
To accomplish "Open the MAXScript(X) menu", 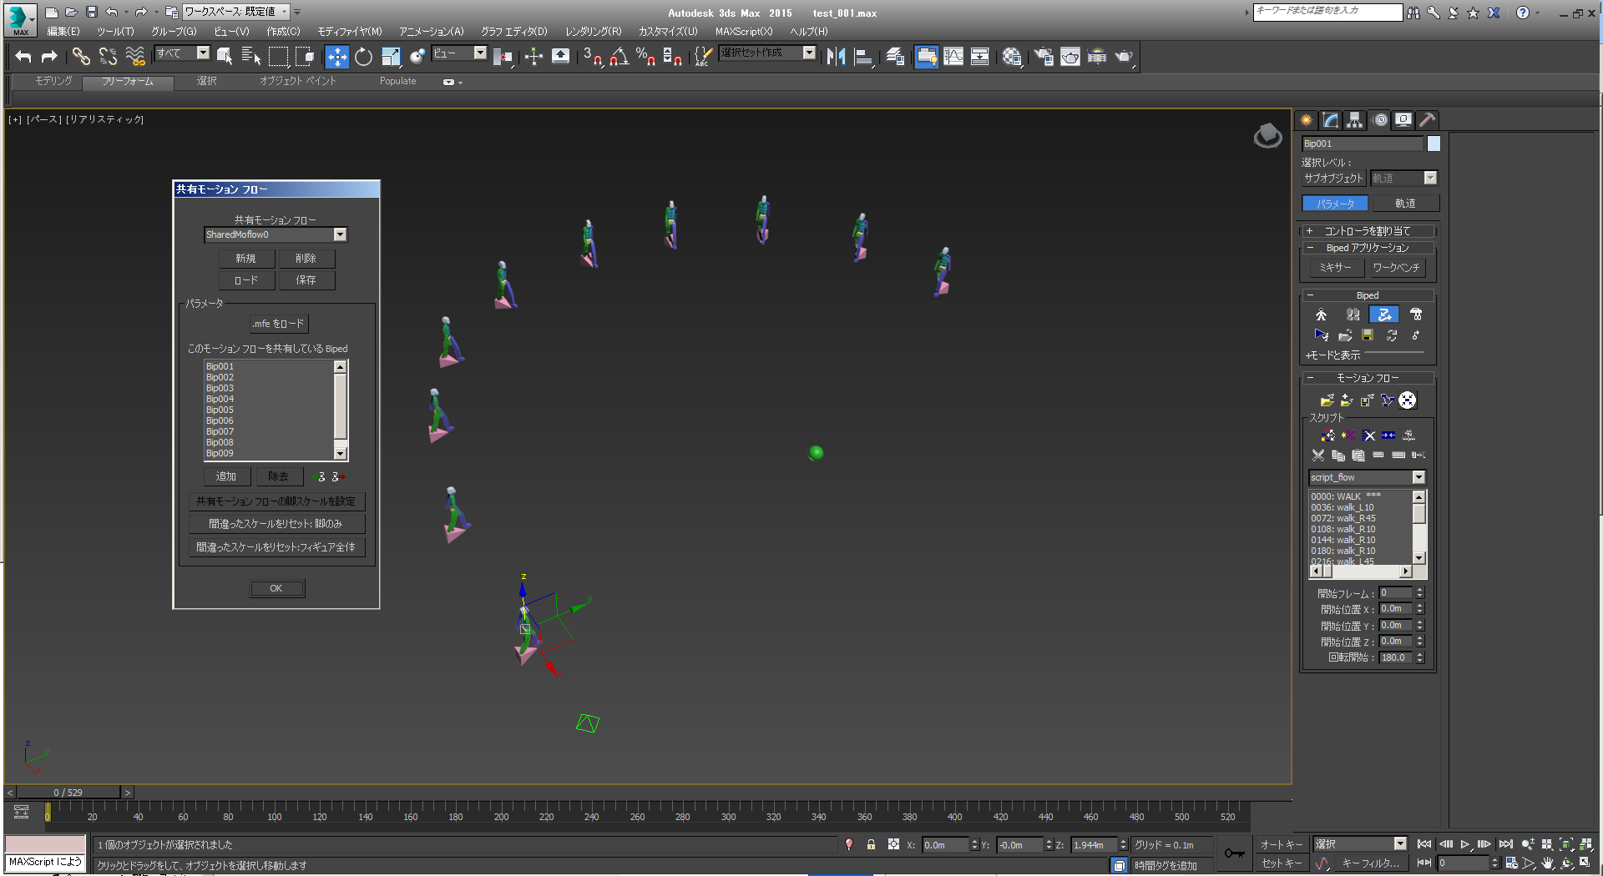I will pos(743,32).
